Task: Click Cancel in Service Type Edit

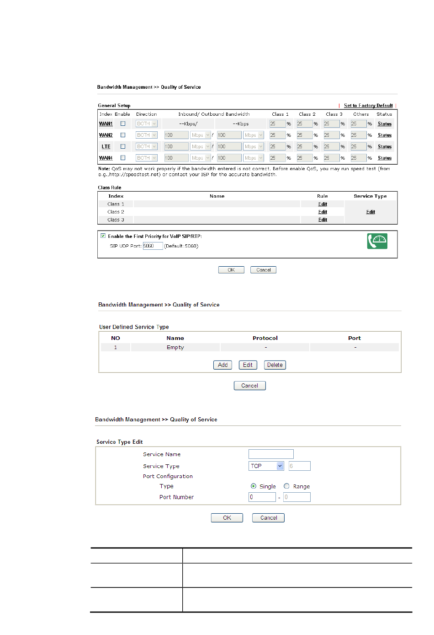Action: 269,518
